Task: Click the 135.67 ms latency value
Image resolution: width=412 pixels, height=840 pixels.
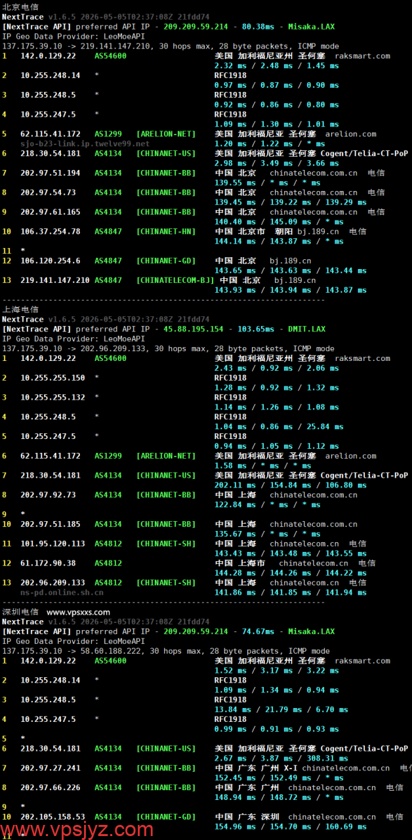Action: (235, 534)
